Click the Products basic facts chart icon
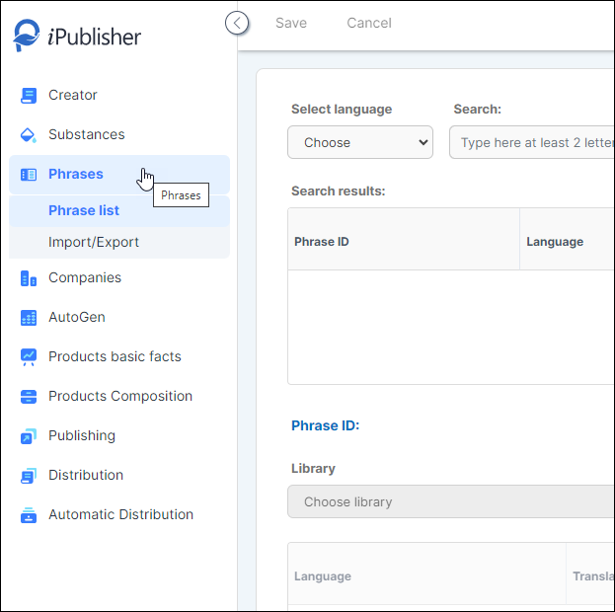 click(29, 357)
